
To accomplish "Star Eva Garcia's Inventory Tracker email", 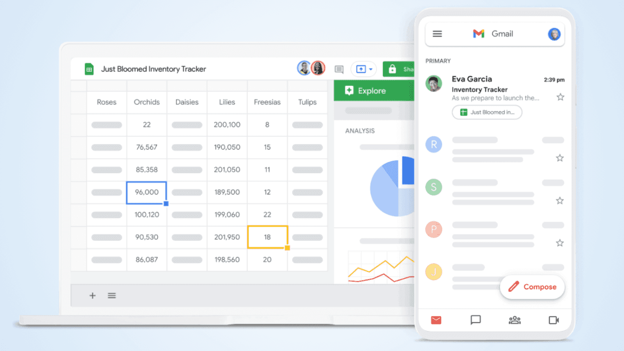I will (x=560, y=97).
